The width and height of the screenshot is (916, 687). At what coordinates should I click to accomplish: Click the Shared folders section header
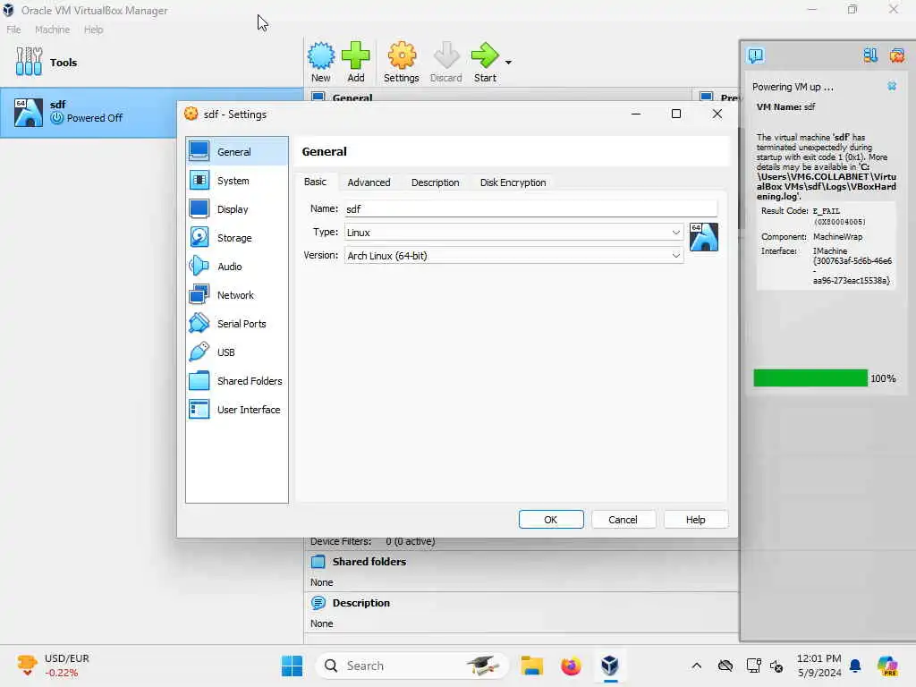point(369,562)
